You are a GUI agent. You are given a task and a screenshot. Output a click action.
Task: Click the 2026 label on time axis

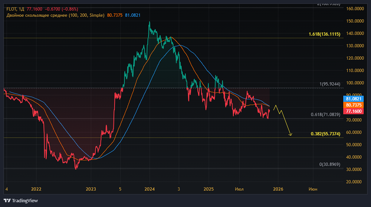(x=278, y=189)
